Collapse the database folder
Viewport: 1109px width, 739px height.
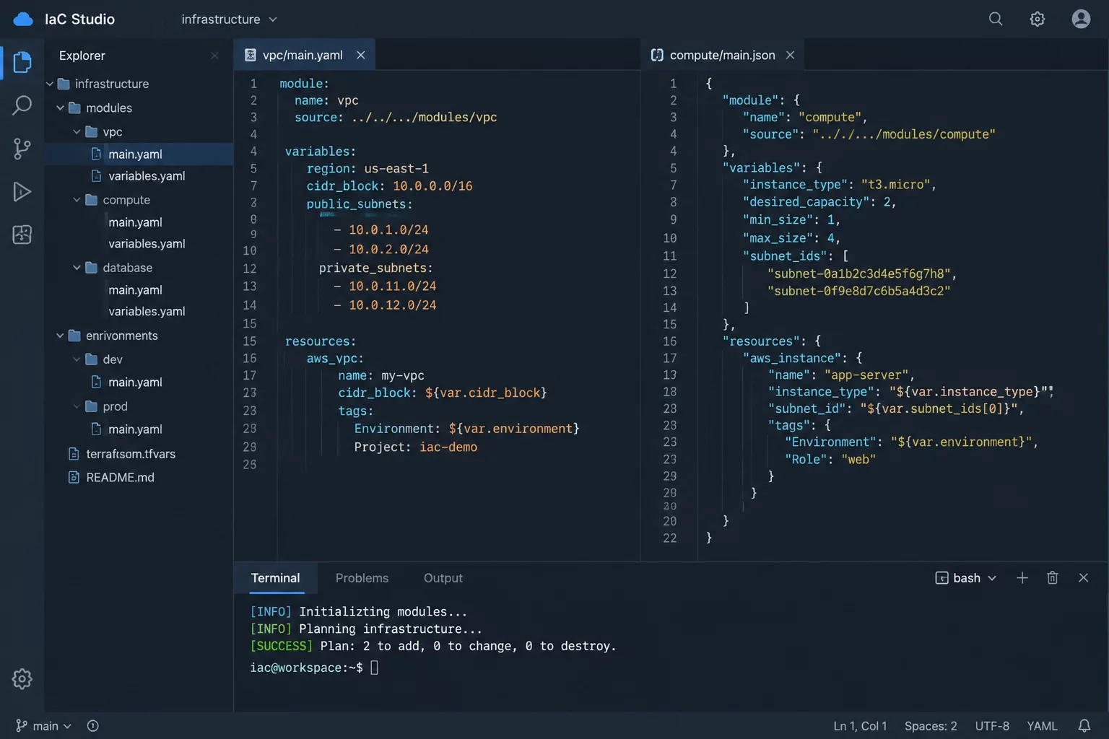pyautogui.click(x=77, y=268)
